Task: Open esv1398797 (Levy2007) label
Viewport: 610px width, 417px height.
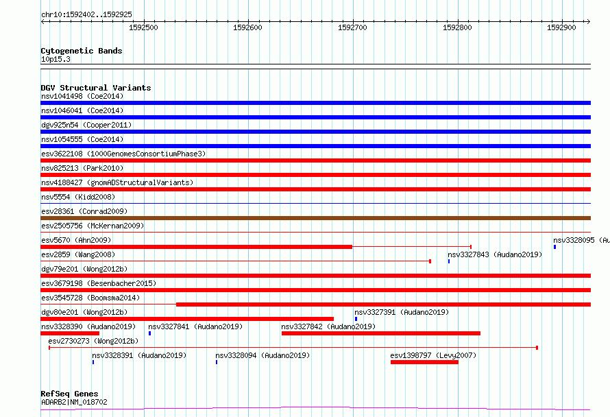Action: (x=433, y=355)
